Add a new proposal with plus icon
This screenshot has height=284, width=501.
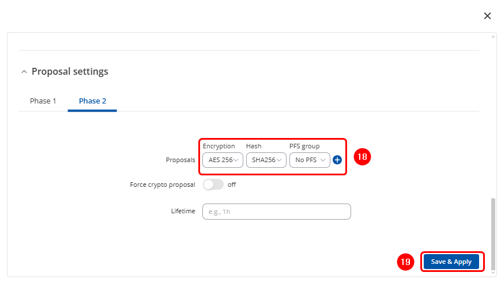coord(337,160)
